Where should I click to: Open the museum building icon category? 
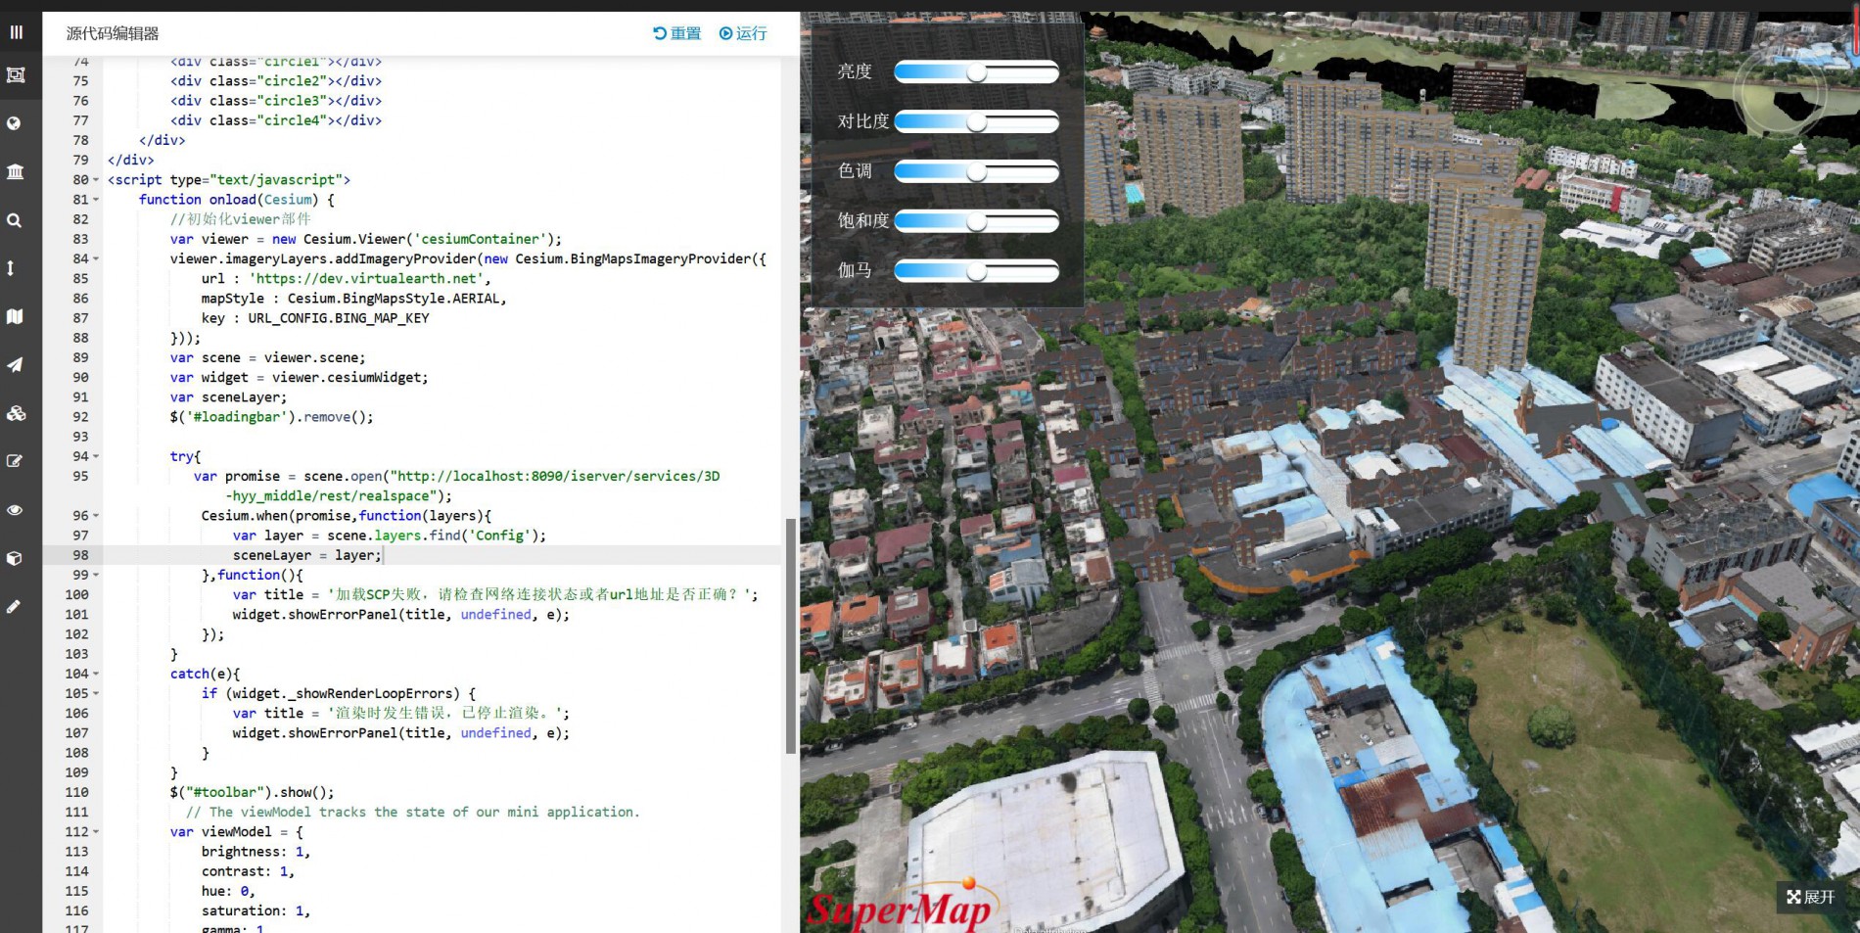pyautogui.click(x=15, y=171)
